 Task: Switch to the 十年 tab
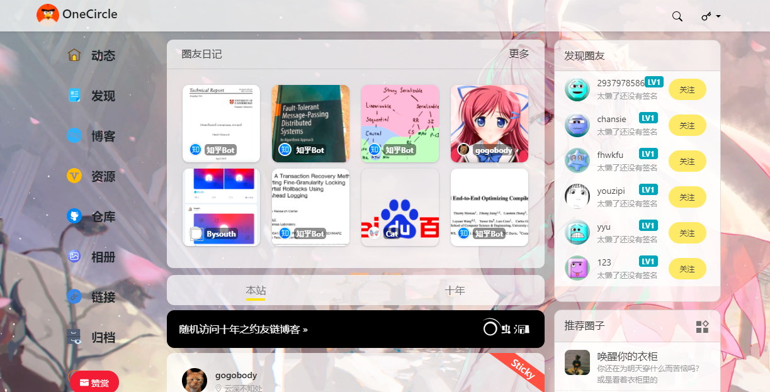455,290
